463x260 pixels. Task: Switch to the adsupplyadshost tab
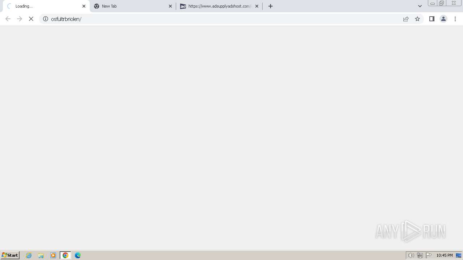coord(220,6)
